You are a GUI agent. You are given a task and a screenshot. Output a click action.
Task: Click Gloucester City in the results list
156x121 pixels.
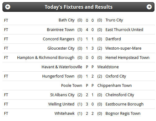click(61, 48)
